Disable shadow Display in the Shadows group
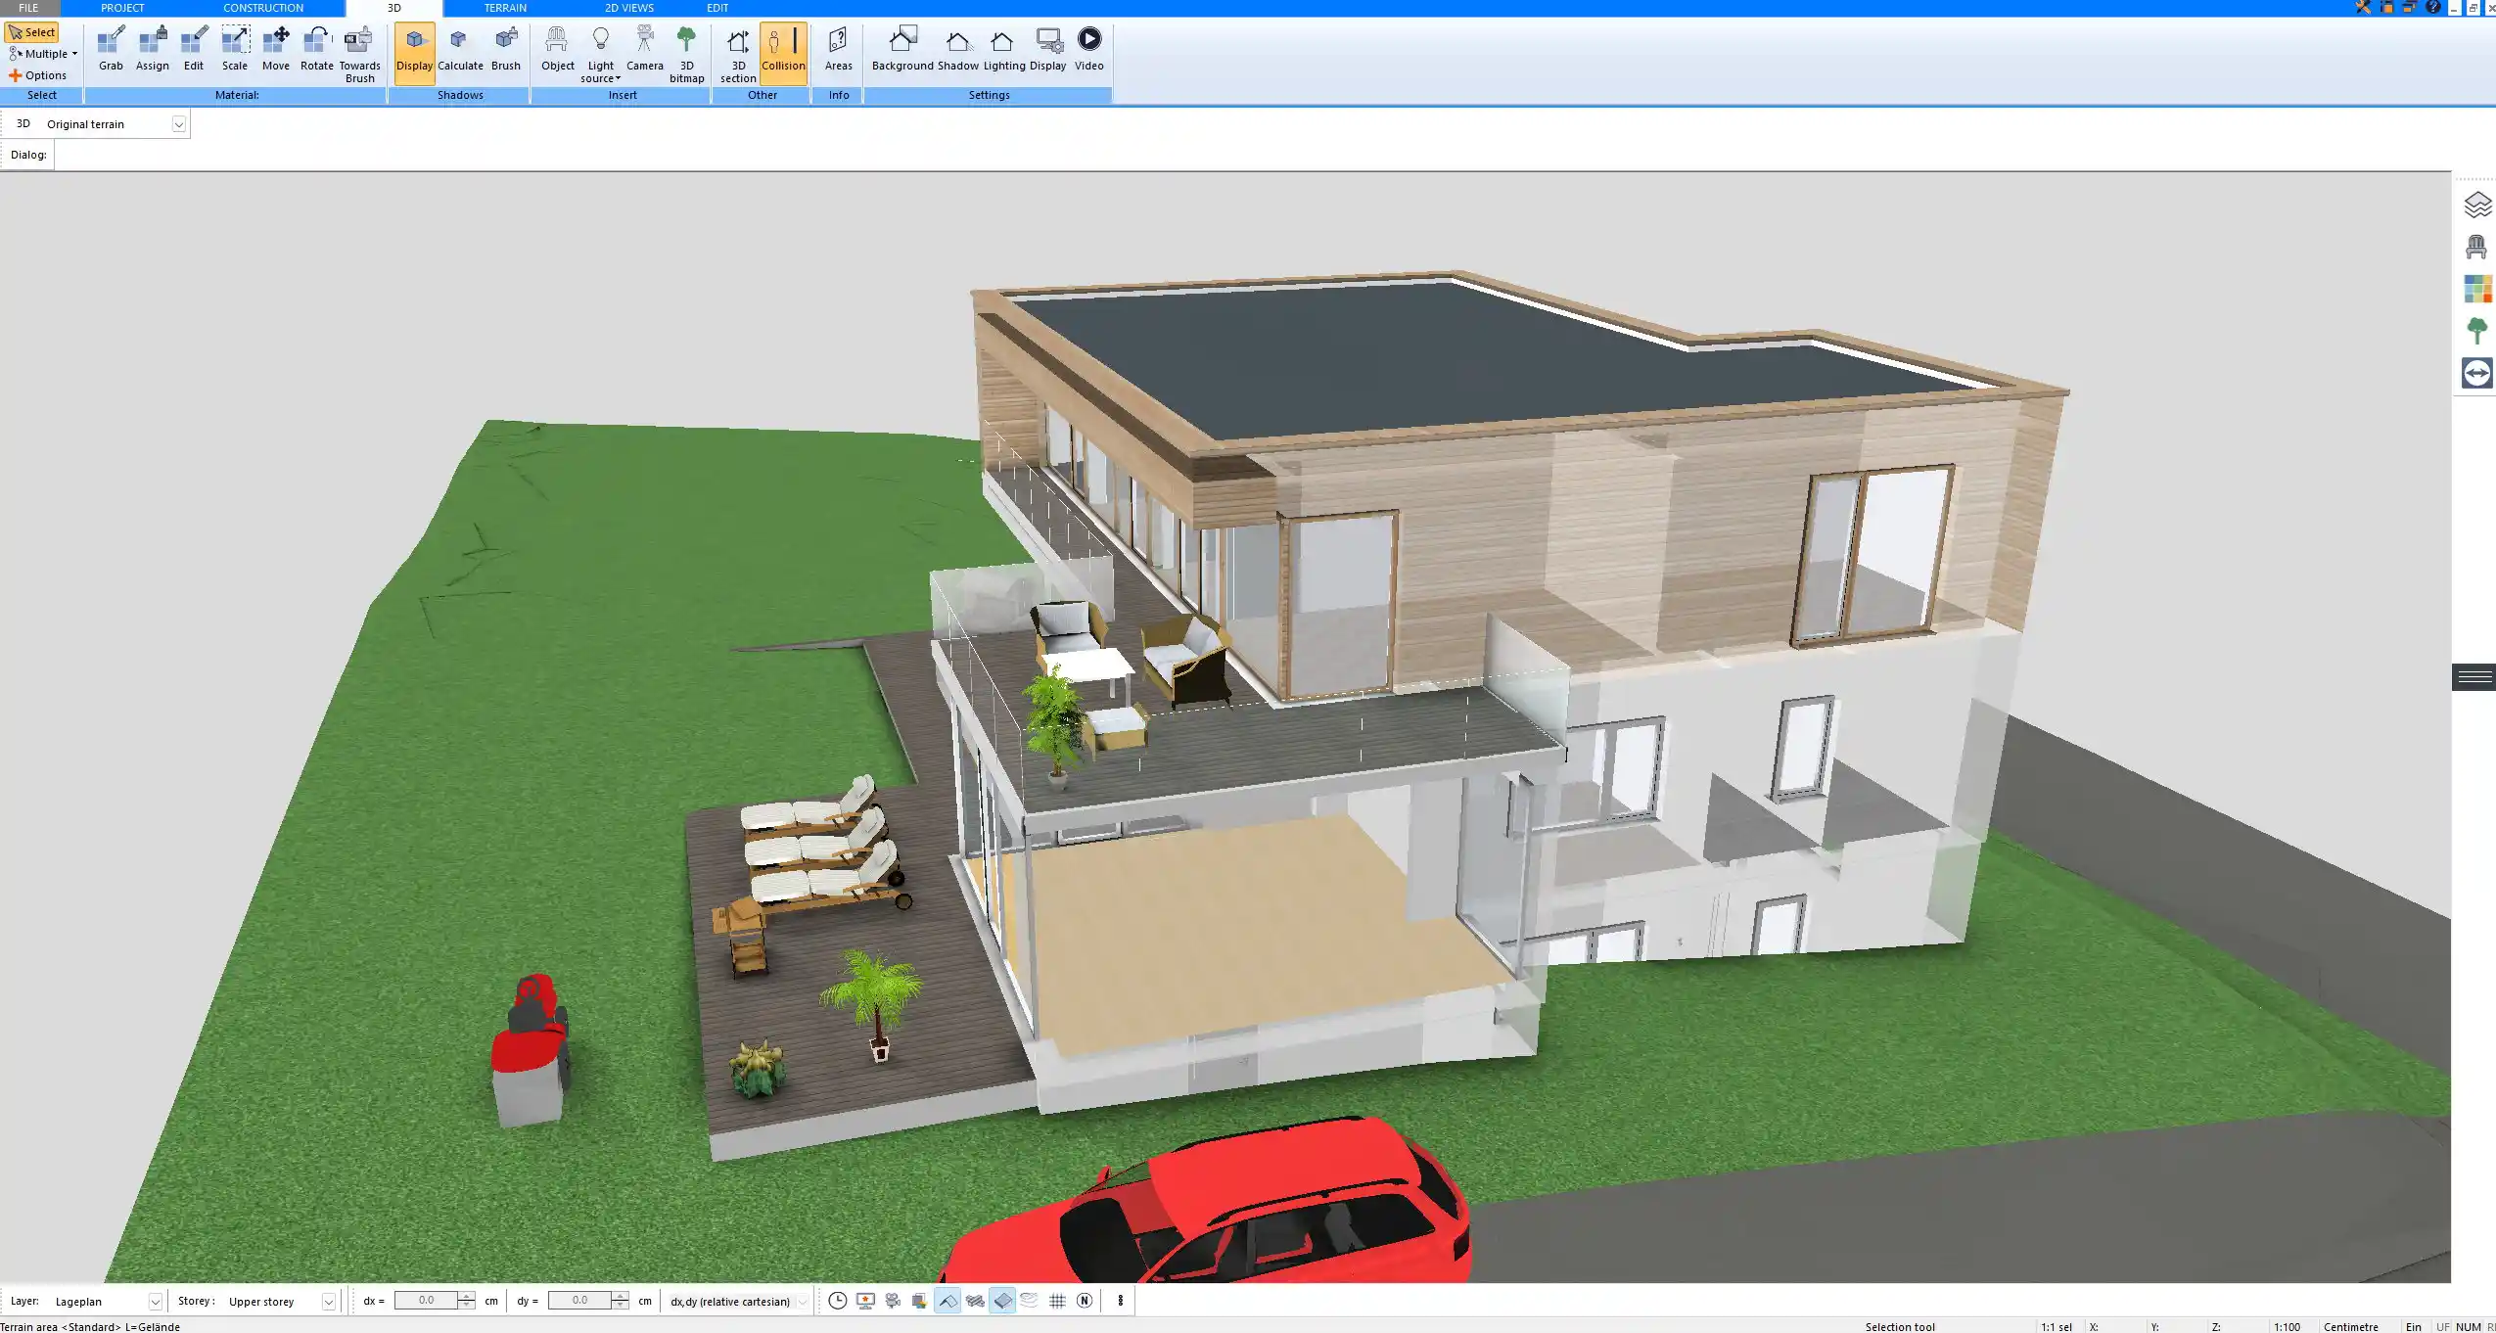Viewport: 2496px width, 1333px height. [414, 46]
